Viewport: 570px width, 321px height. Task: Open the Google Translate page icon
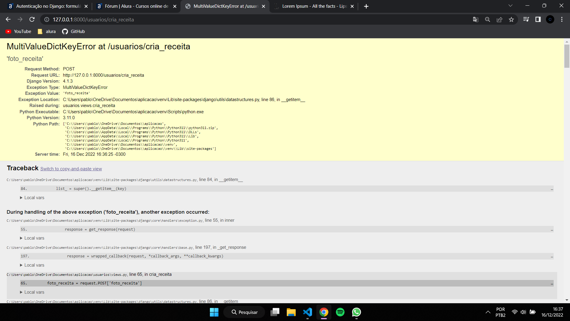tap(476, 20)
